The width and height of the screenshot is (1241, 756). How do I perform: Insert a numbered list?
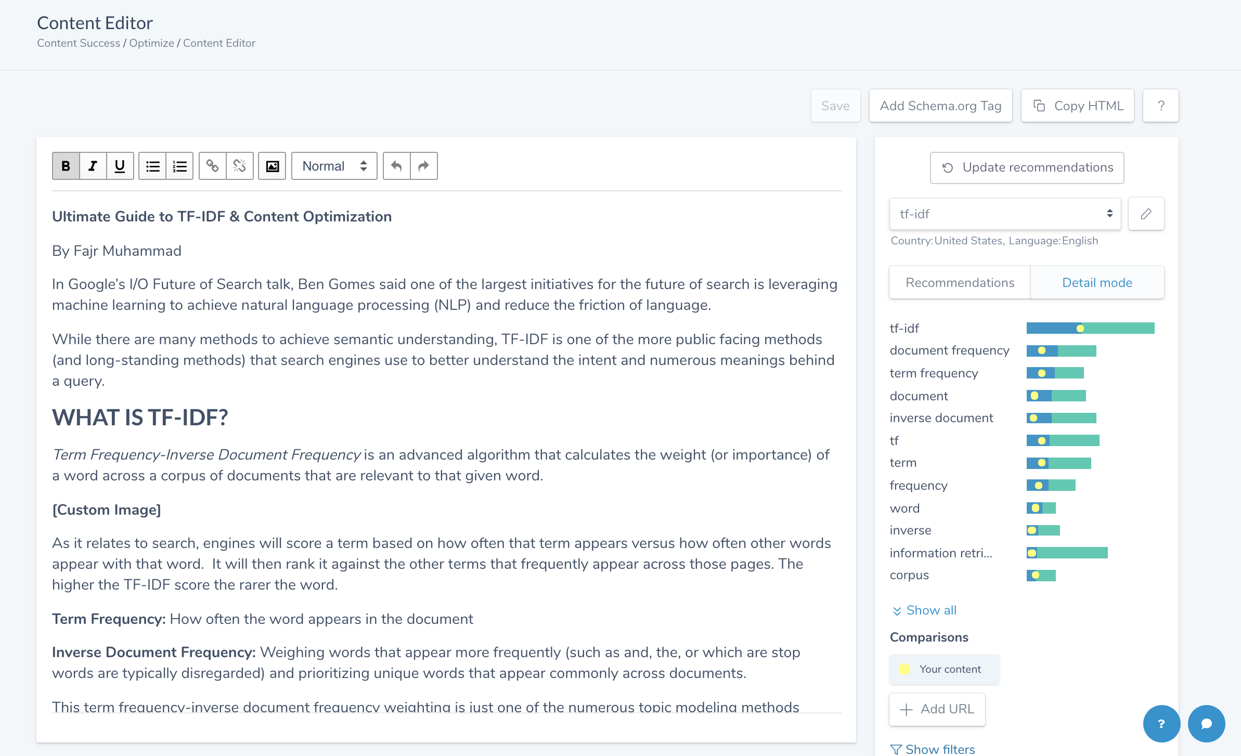click(x=179, y=166)
